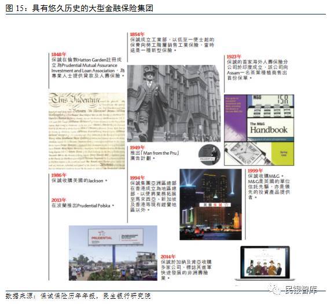Click the handwritten indenture document image
Screen dimensions: 327x304
[x=87, y=131]
